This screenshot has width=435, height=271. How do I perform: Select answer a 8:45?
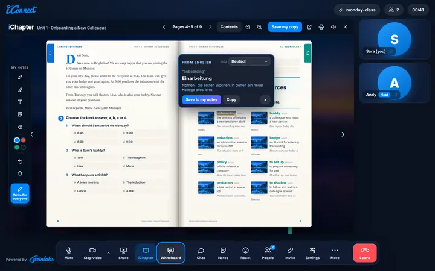95,133
